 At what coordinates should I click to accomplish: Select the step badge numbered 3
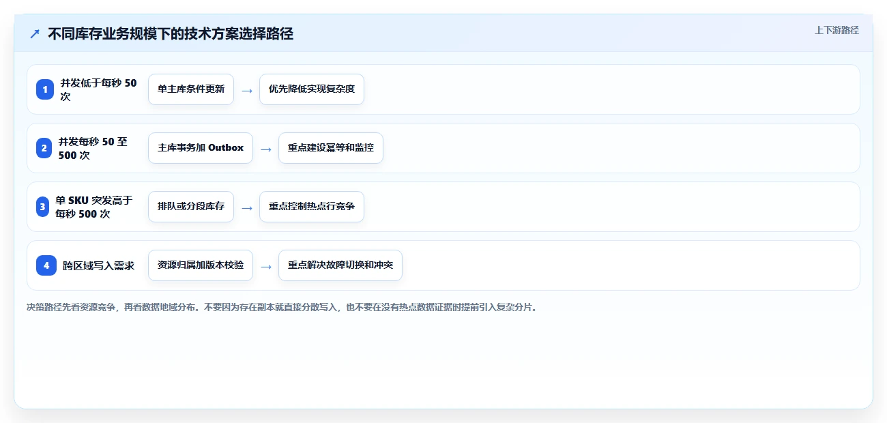coord(43,207)
